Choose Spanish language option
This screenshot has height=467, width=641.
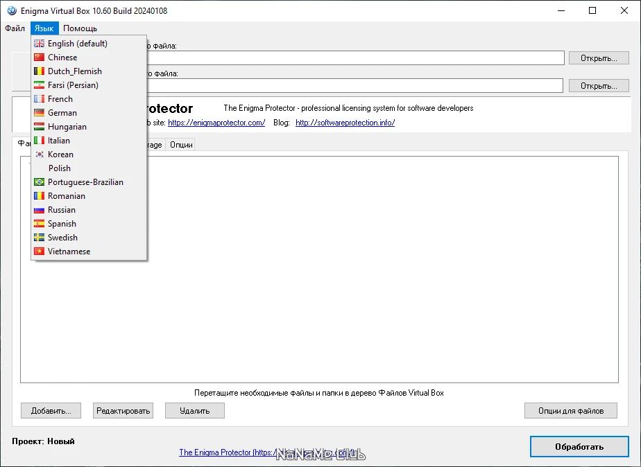(89, 224)
